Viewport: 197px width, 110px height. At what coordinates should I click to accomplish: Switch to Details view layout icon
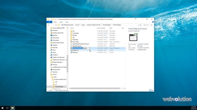(x=150, y=90)
